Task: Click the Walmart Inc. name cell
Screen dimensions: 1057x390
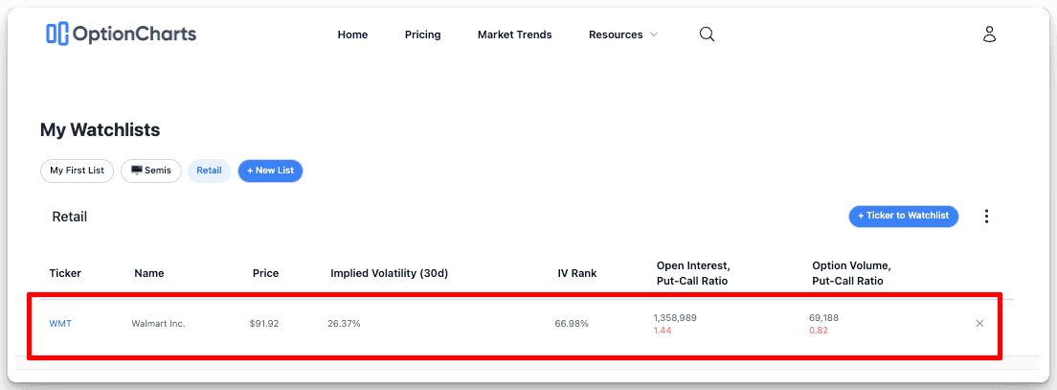Action: [158, 324]
